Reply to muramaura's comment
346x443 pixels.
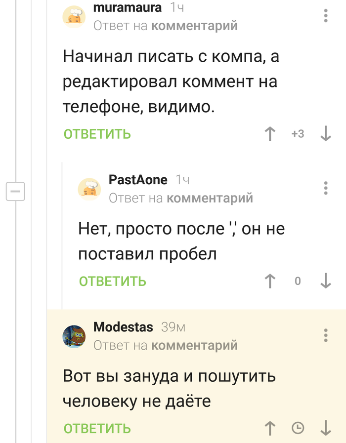[97, 134]
